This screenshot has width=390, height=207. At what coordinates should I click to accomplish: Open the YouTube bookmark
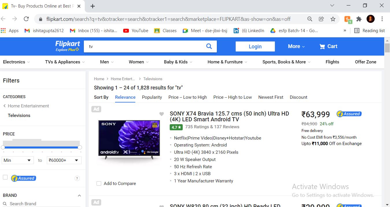tap(136, 31)
